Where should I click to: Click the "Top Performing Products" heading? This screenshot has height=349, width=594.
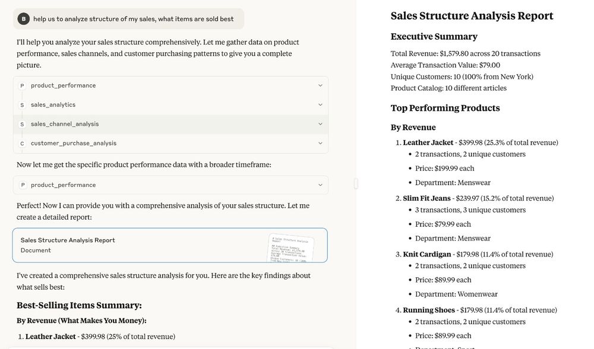click(x=445, y=108)
